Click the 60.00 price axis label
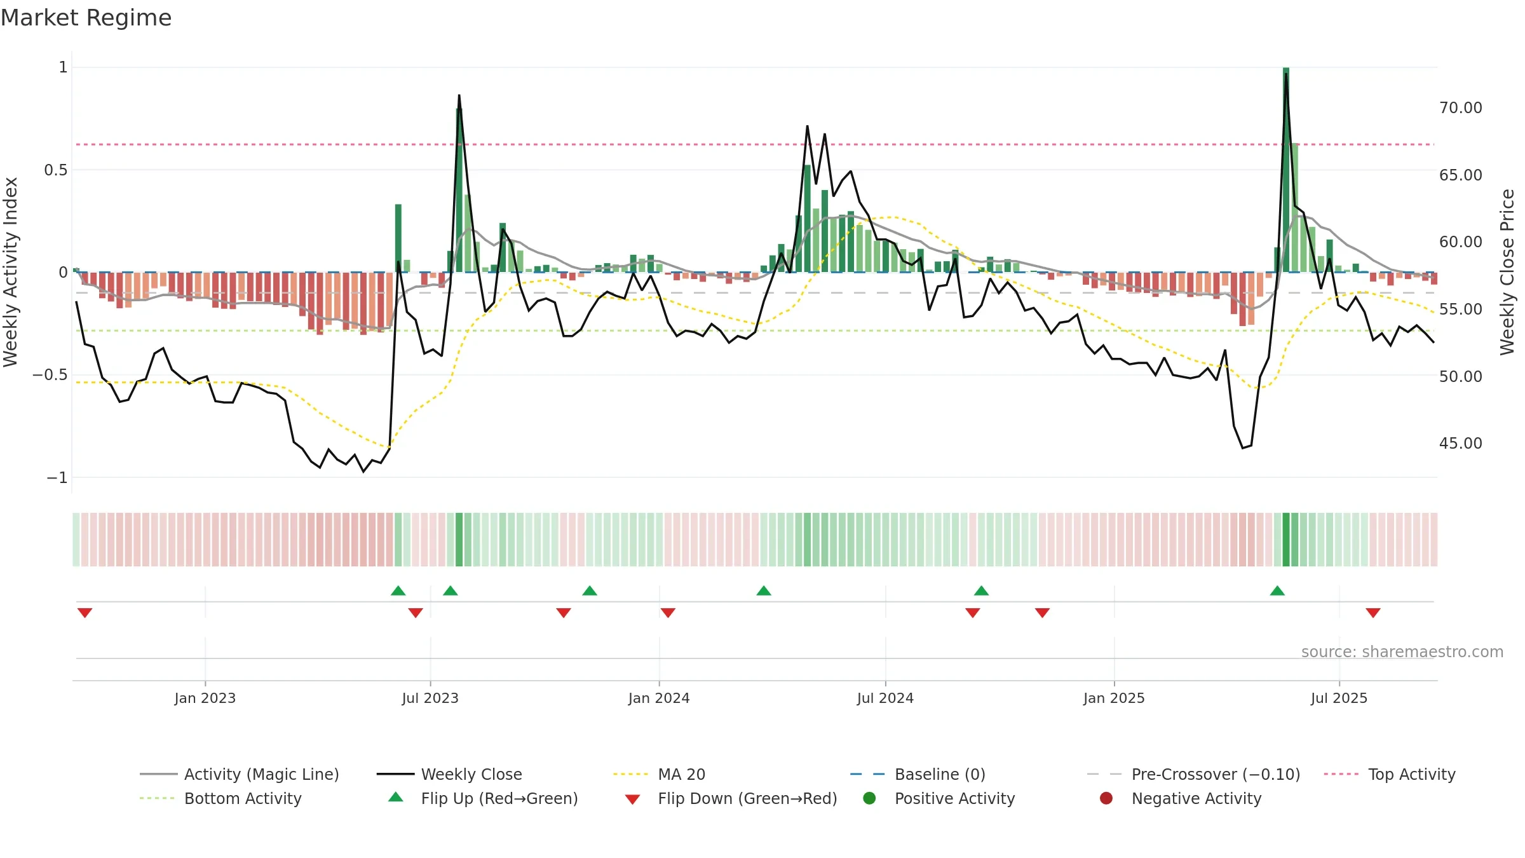The width and height of the screenshot is (1525, 858). coord(1461,242)
